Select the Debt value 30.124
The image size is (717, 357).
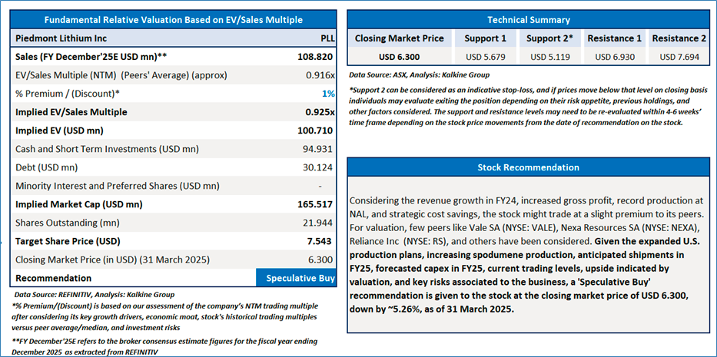coord(318,167)
